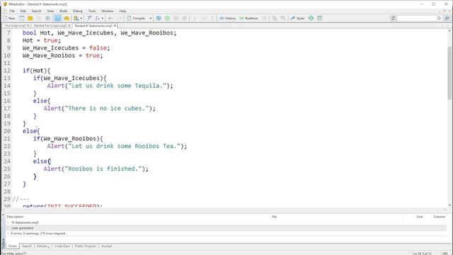Open the Window menu
Screen dimensions: 453x255
point(108,11)
